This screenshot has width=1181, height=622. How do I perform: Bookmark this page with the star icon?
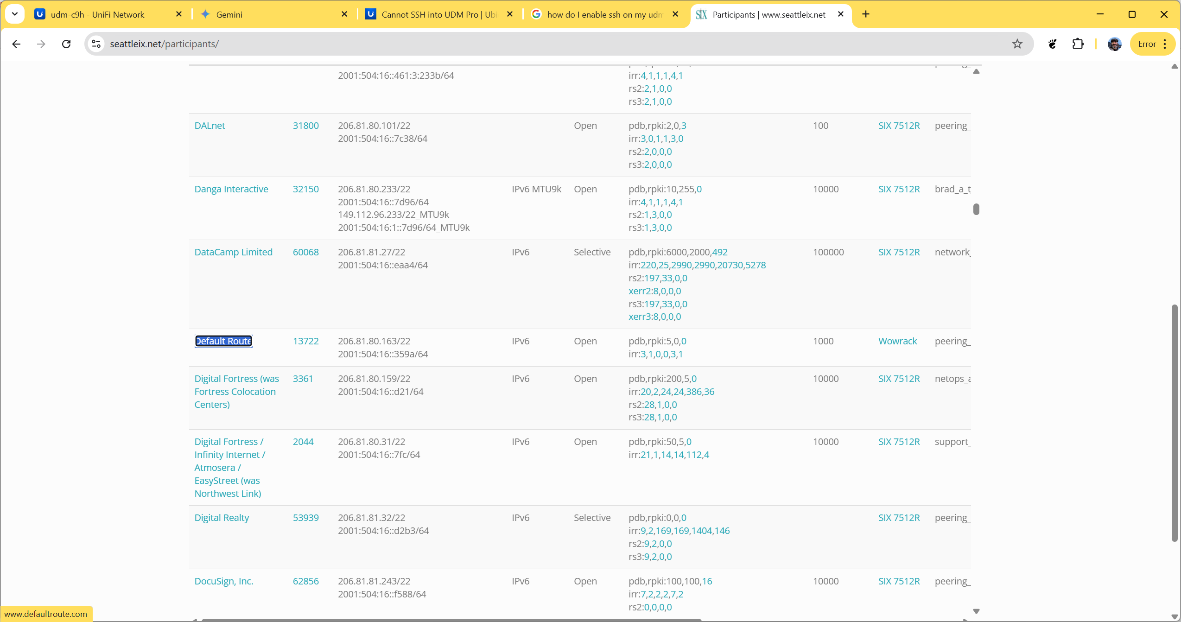[x=1017, y=44]
